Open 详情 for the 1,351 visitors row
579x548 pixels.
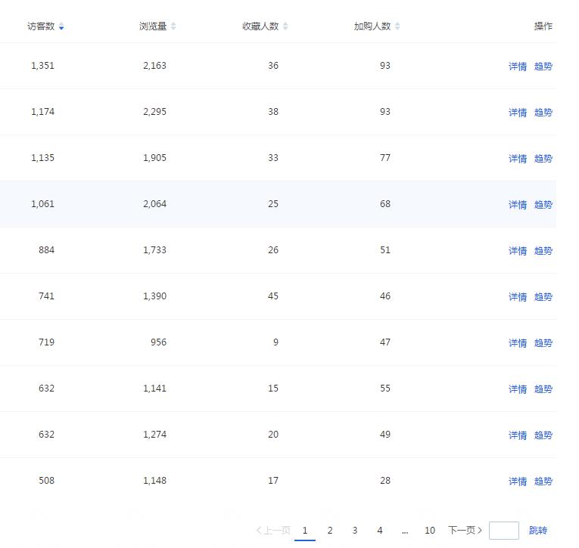click(x=518, y=67)
